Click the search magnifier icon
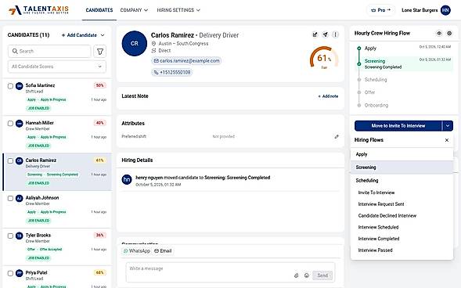 tap(15, 51)
